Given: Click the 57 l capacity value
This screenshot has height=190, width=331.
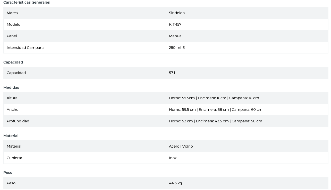Looking at the screenshot, I should click(172, 73).
